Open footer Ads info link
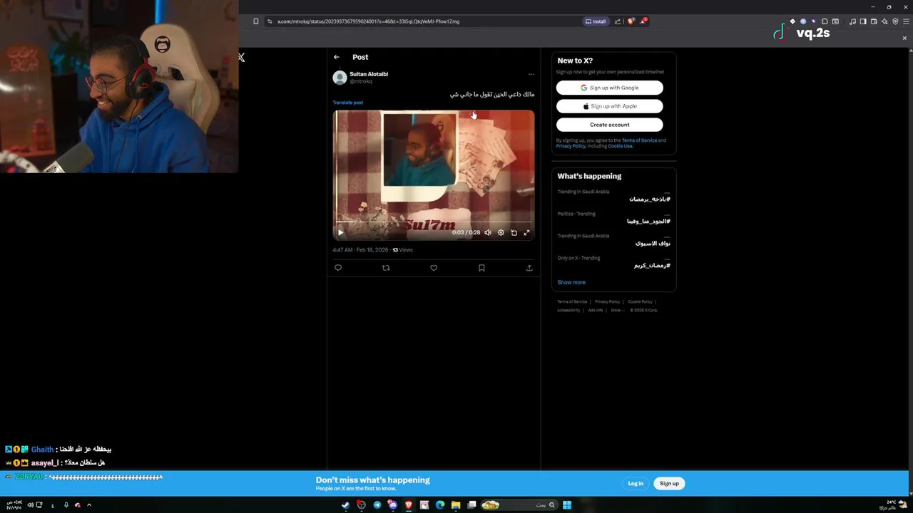This screenshot has width=913, height=513. (596, 311)
